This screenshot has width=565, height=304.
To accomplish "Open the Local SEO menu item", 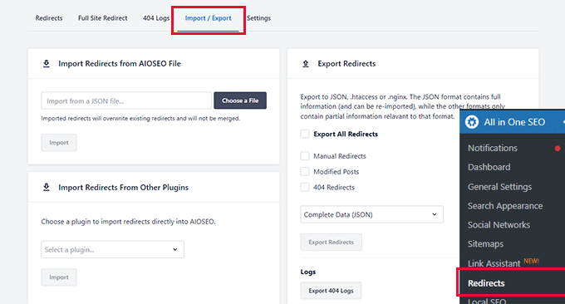I will (487, 301).
